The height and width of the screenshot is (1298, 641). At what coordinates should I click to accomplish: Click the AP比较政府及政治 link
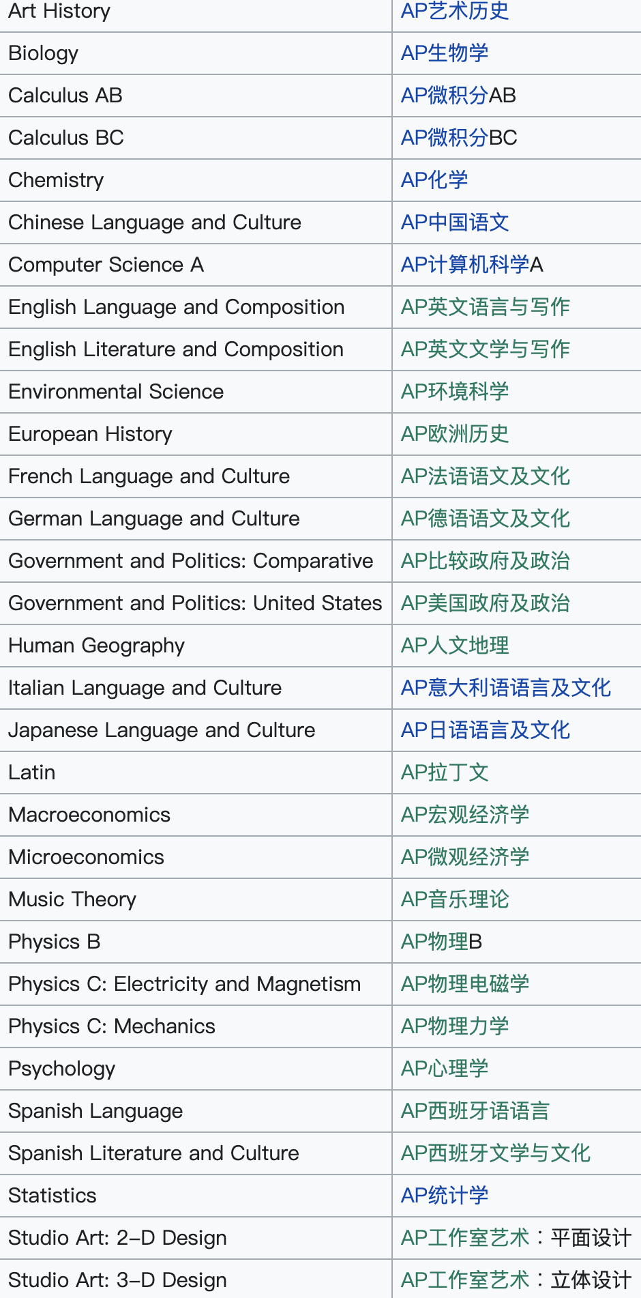[x=486, y=561]
